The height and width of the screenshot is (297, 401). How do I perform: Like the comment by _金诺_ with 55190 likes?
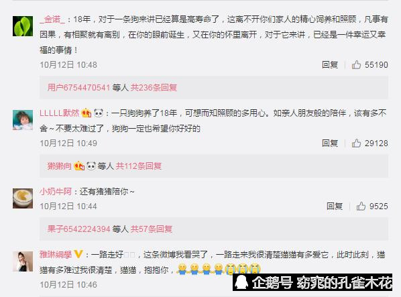pos(356,64)
